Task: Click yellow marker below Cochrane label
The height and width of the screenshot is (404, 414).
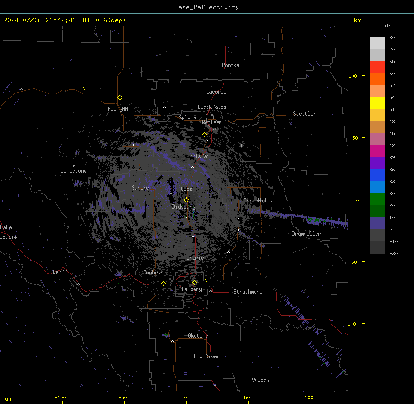Action: (163, 283)
